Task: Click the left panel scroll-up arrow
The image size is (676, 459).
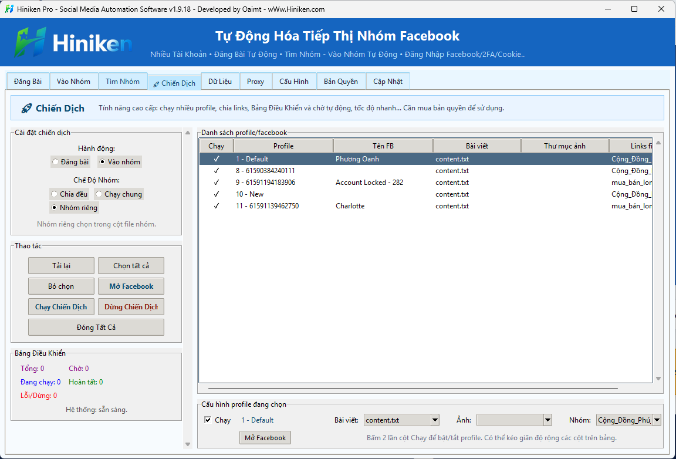Action: coord(188,133)
